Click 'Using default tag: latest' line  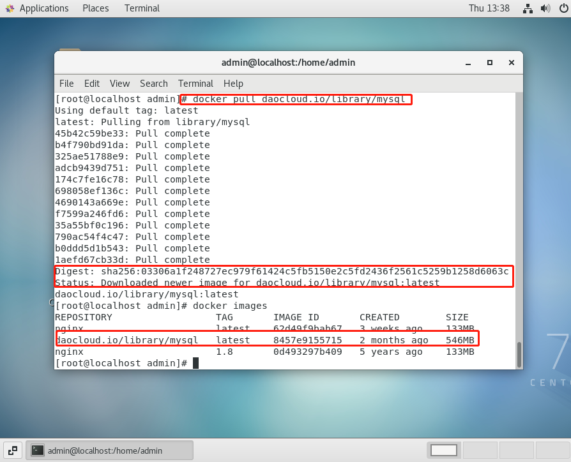[126, 110]
